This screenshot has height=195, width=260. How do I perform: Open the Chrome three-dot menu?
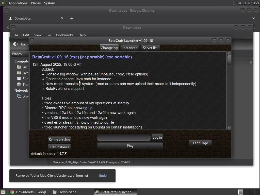tap(254, 27)
